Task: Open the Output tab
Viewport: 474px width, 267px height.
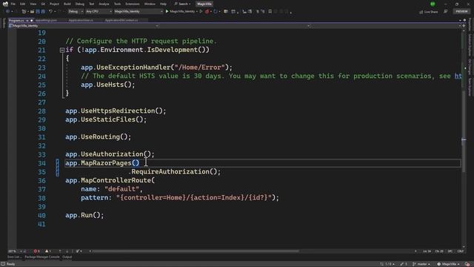Action: point(67,257)
